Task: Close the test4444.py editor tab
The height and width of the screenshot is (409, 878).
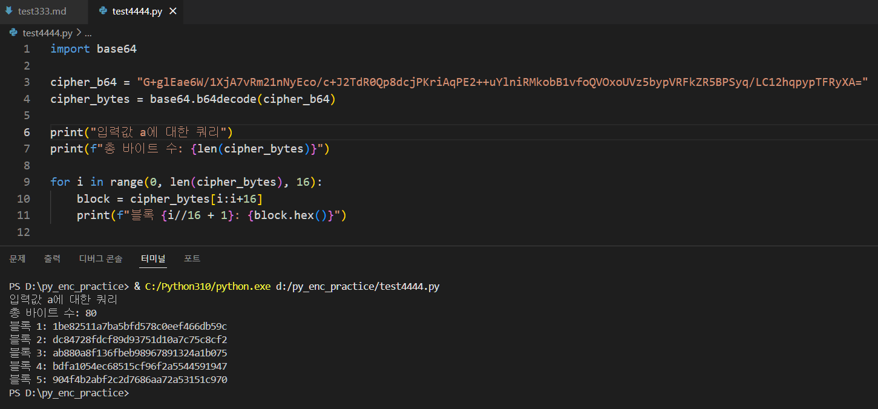Action: click(173, 11)
